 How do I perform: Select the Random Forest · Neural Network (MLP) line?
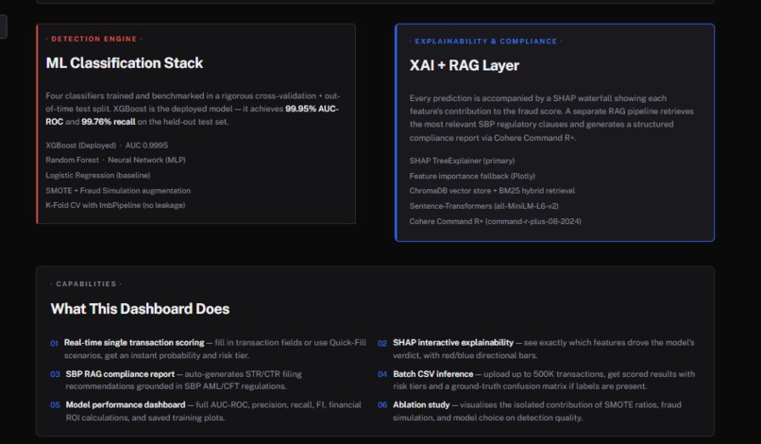115,160
